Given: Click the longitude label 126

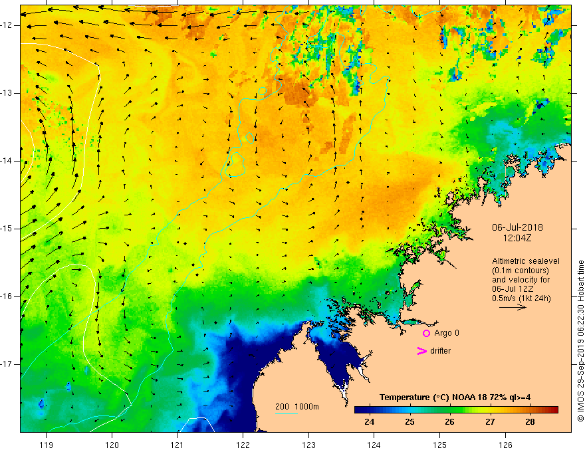Looking at the screenshot, I should click(505, 445).
